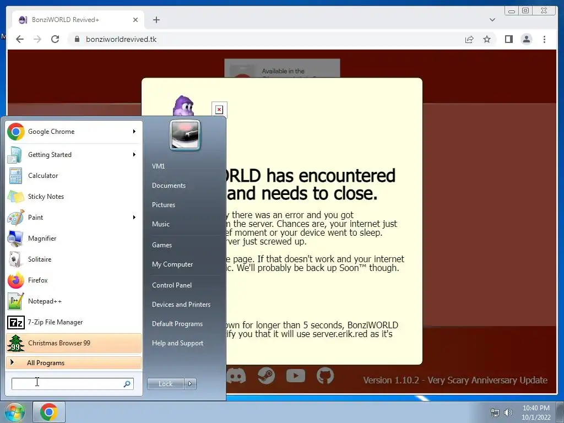Click the taskbar clock showing 10:40 PM
Screen dimensions: 564x423
click(x=536, y=413)
